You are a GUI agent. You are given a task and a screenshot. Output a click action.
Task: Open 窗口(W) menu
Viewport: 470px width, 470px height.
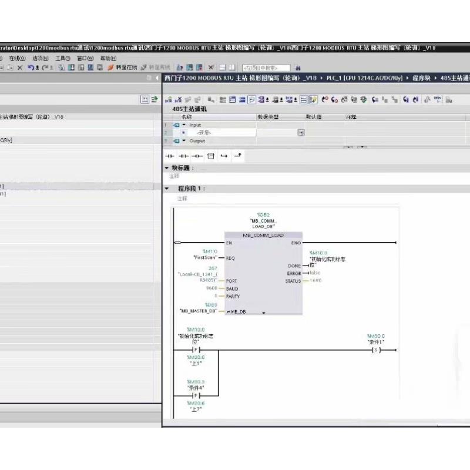[85, 58]
